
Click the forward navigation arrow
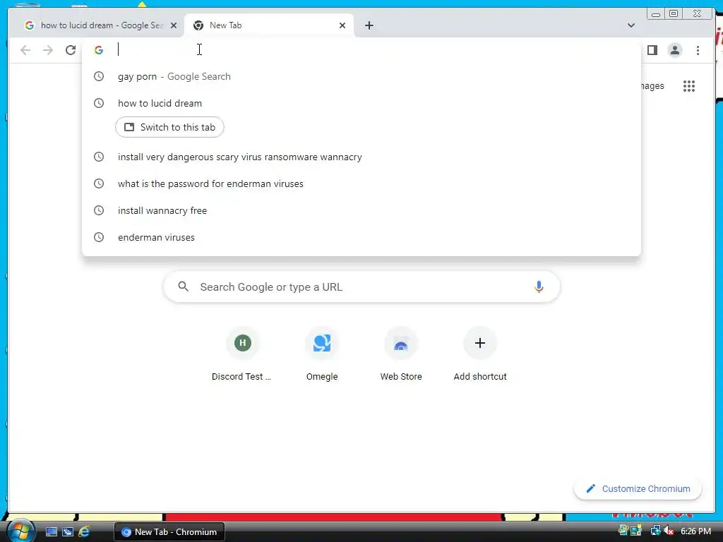tap(48, 50)
